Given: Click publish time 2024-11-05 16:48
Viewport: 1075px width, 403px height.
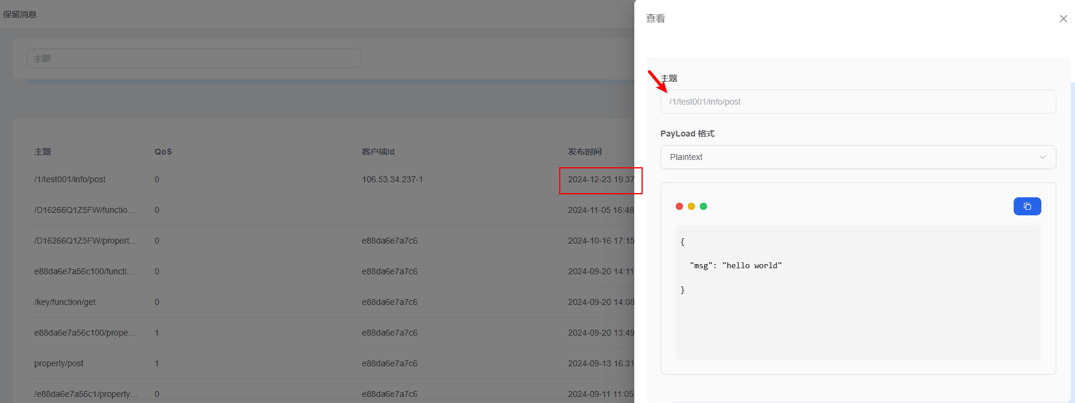Looking at the screenshot, I should [601, 210].
